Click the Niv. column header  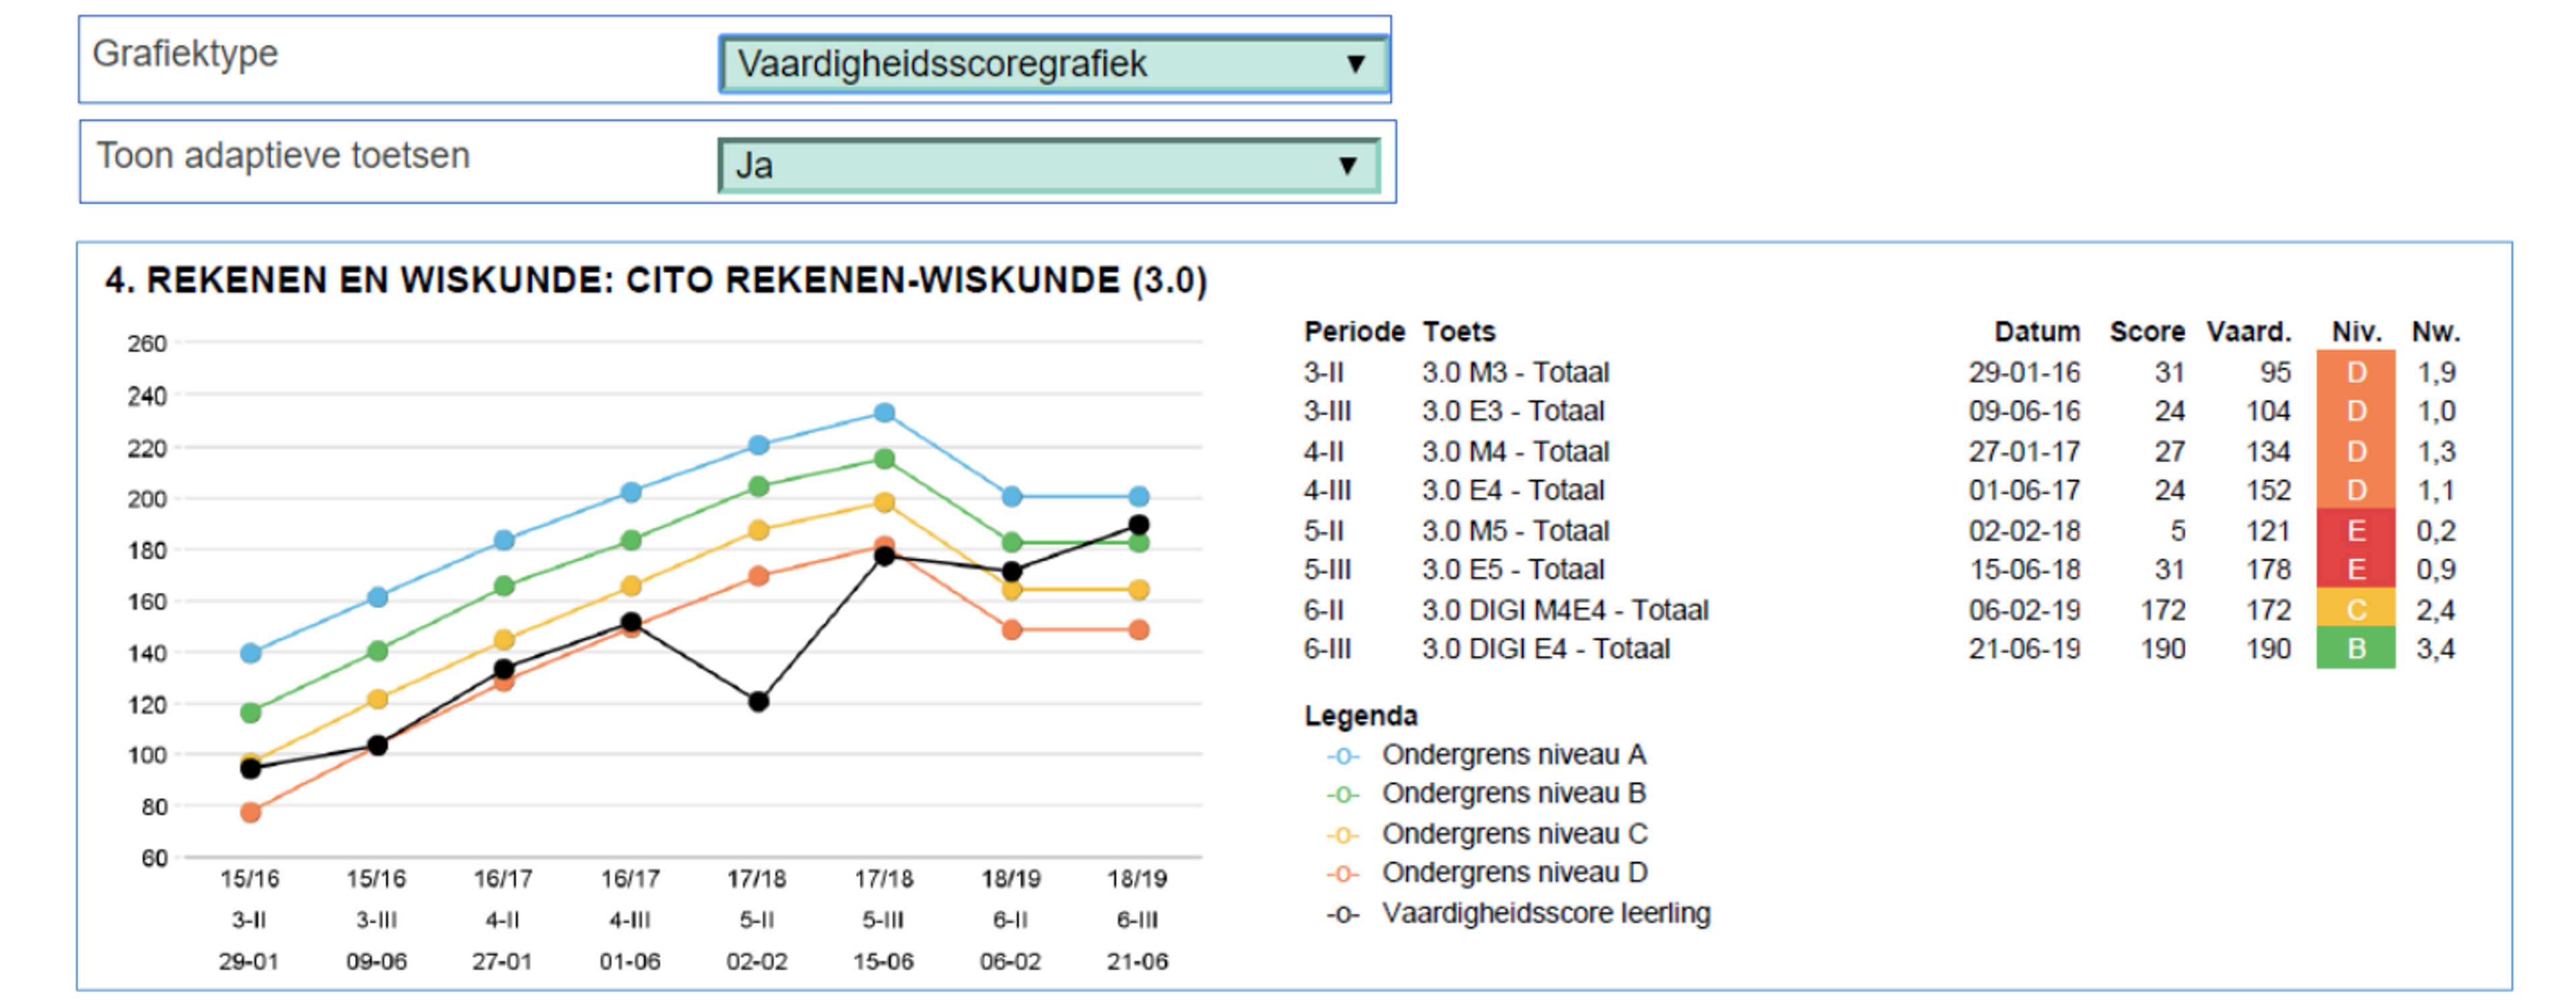2356,331
